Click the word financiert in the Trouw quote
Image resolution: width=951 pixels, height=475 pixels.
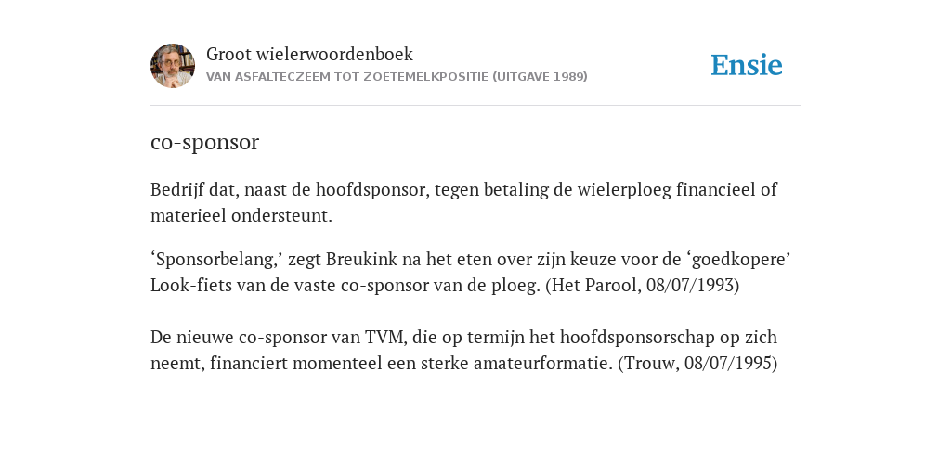(x=249, y=363)
